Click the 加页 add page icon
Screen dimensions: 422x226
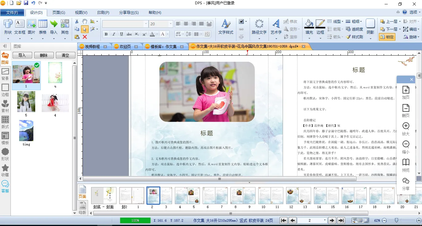coord(406,92)
